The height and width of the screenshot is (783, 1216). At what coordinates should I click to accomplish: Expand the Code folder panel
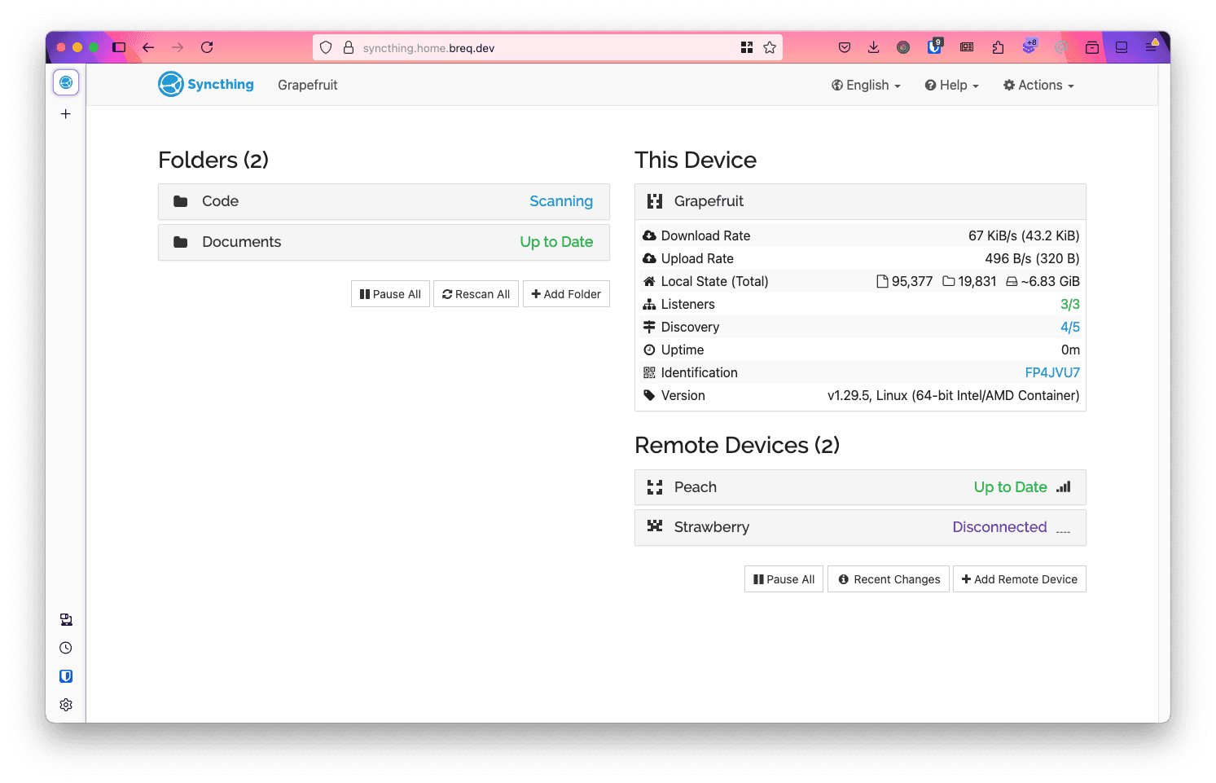384,201
